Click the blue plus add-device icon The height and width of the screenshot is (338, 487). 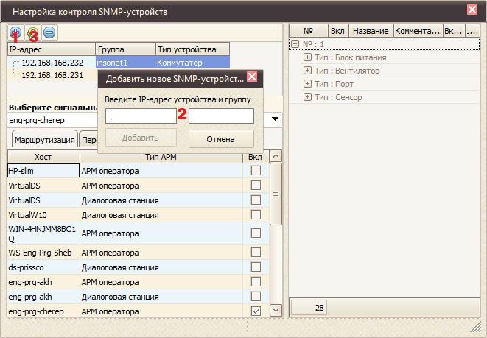[15, 32]
